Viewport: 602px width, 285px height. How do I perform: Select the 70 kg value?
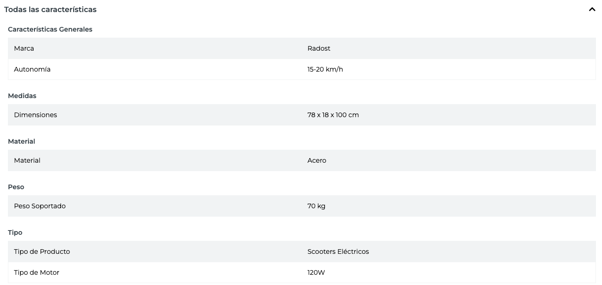point(316,206)
